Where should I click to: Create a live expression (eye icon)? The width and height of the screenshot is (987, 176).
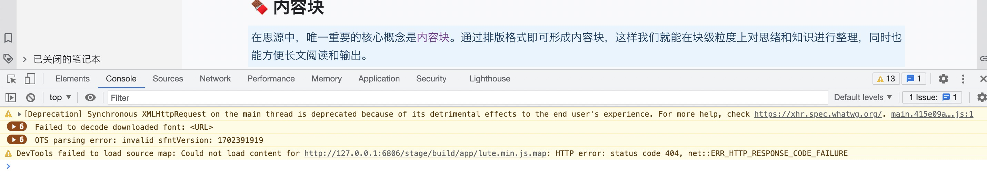tap(90, 98)
